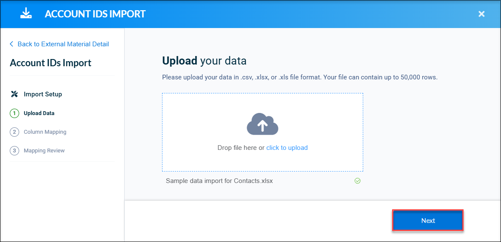Click the cloud upload icon
The image size is (501, 242).
(263, 124)
